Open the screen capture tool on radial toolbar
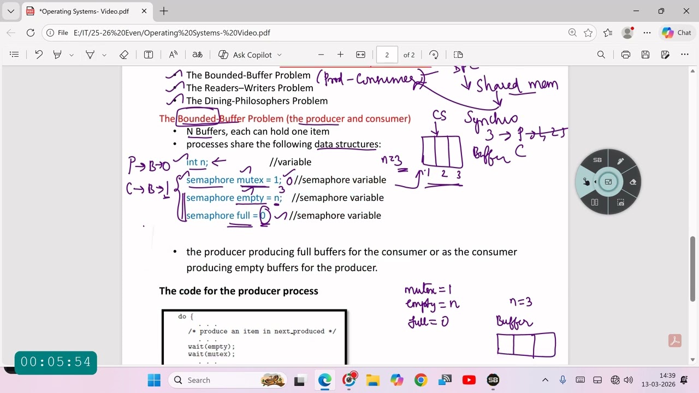This screenshot has height=393, width=699. click(620, 203)
